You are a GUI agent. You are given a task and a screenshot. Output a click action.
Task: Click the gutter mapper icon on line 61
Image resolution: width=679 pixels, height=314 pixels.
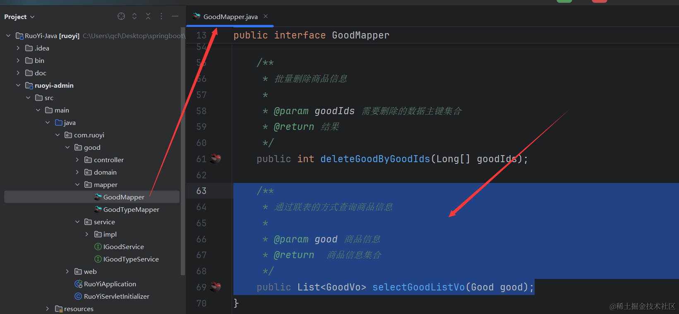pos(216,158)
